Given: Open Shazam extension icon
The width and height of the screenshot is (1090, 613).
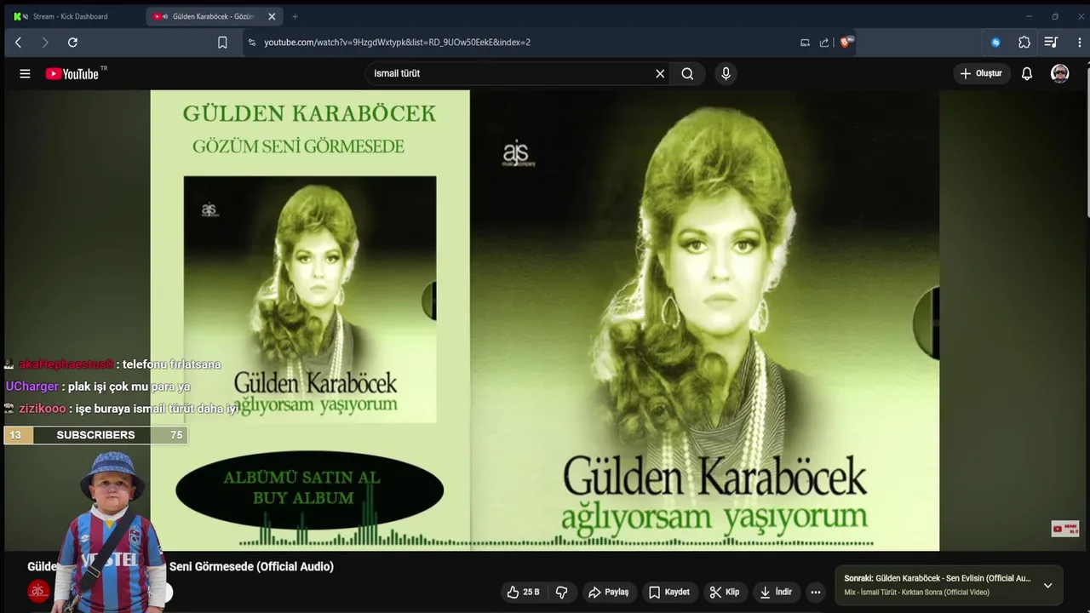Looking at the screenshot, I should tap(995, 43).
